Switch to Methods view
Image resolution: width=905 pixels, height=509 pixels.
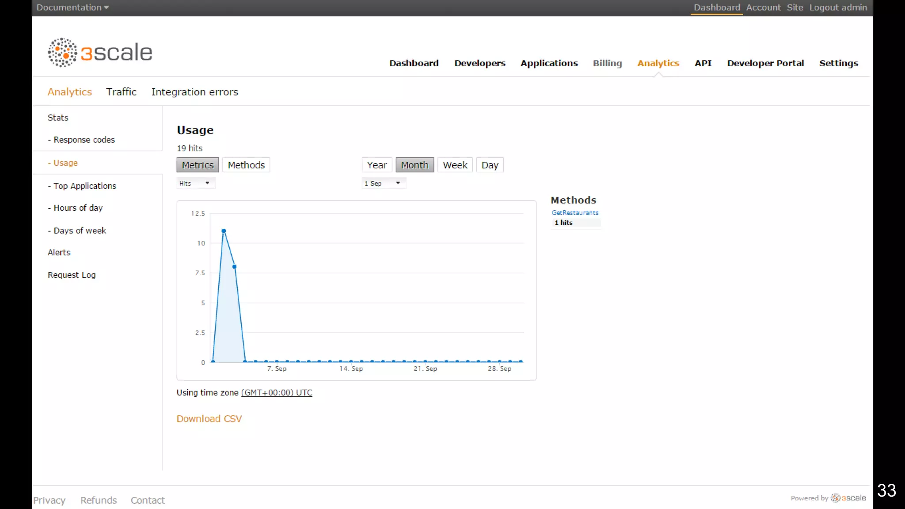(x=246, y=165)
